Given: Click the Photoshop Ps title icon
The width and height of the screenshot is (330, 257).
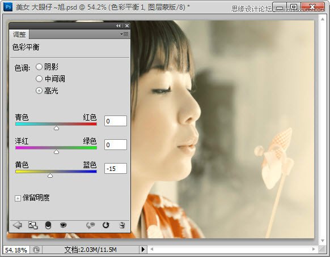Looking at the screenshot, I should click(8, 7).
